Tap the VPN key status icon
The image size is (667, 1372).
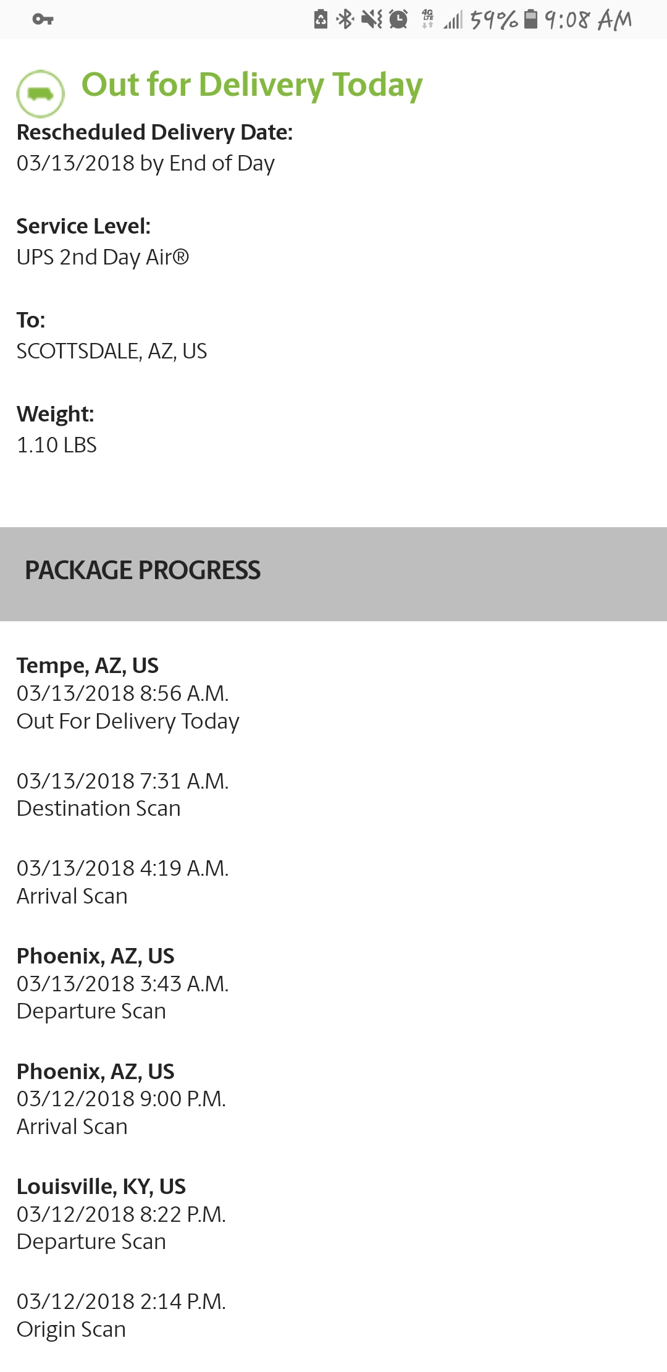[43, 19]
